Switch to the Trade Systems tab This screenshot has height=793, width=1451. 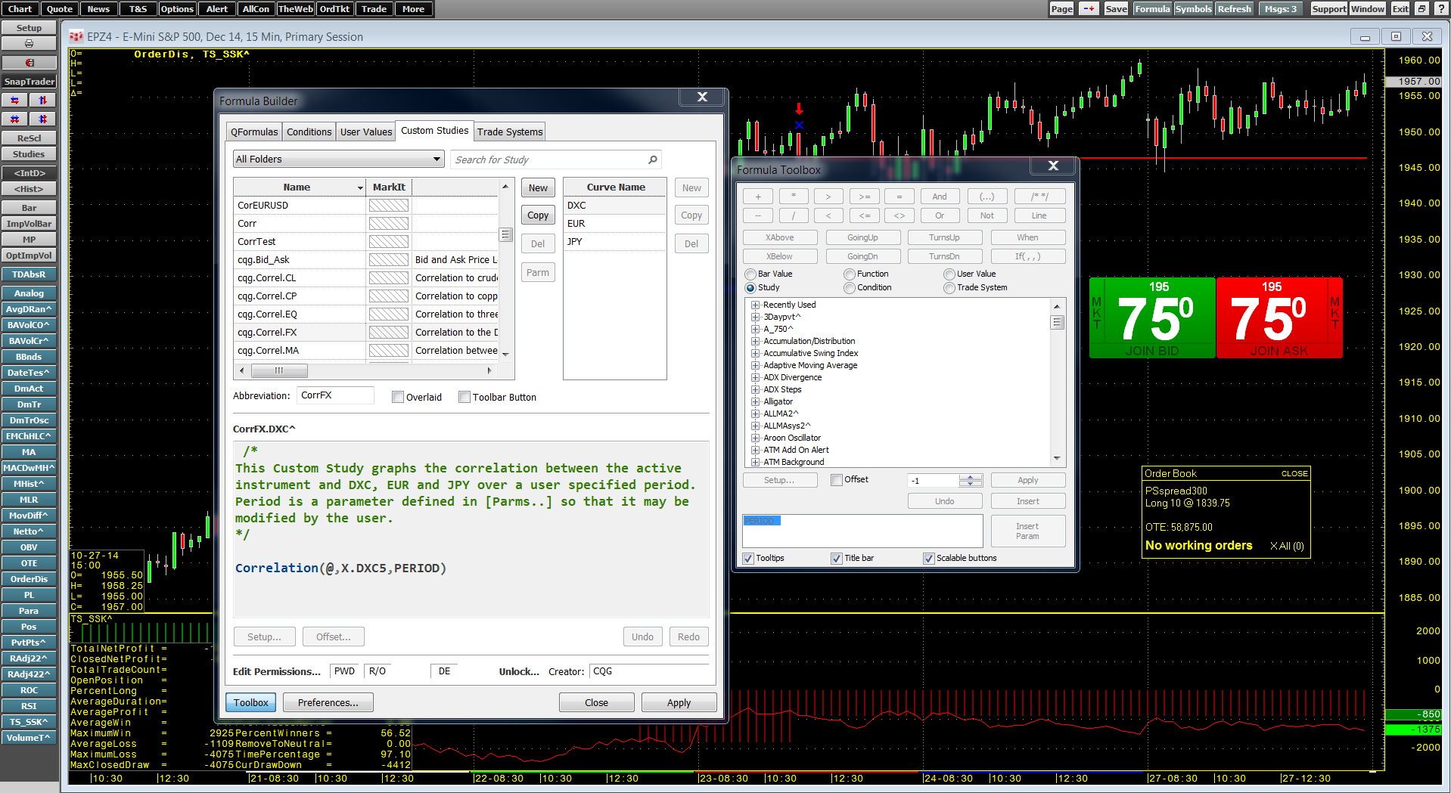pyautogui.click(x=509, y=132)
